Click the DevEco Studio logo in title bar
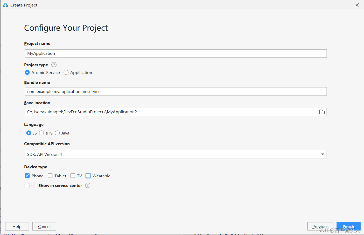 click(x=5, y=5)
